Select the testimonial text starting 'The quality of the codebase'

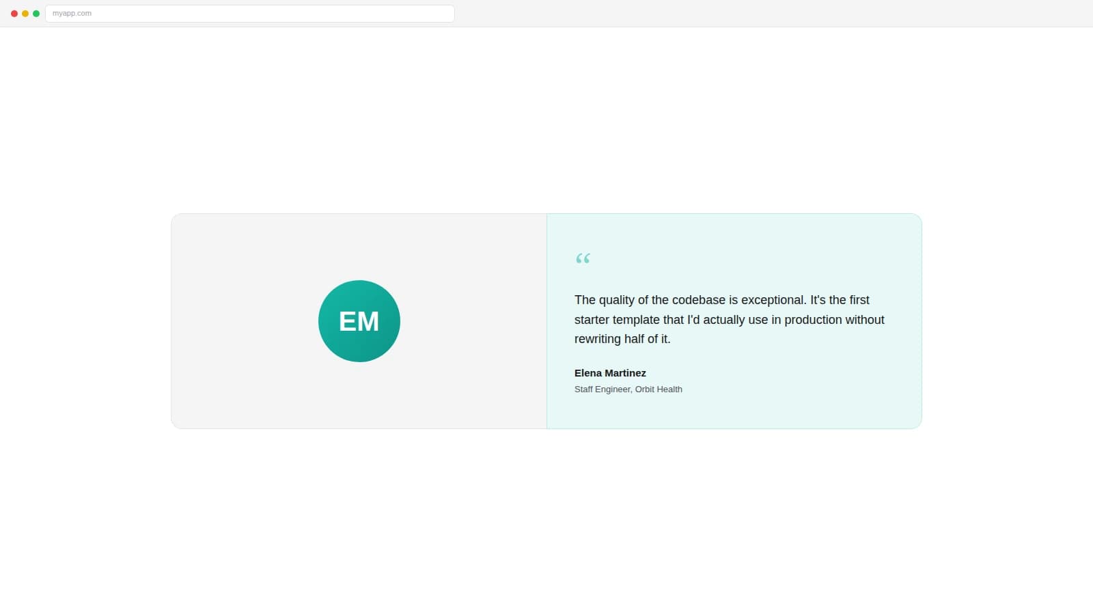730,319
